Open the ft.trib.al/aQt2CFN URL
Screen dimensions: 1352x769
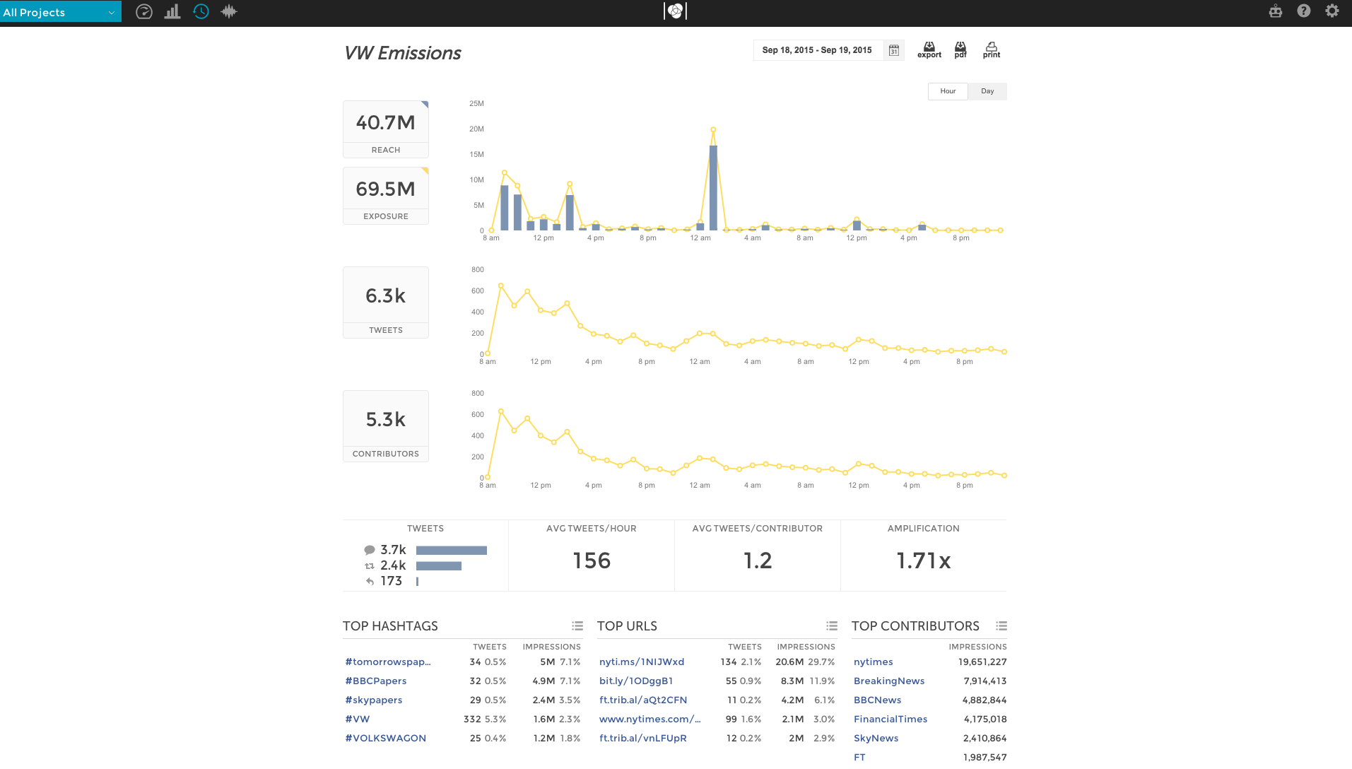coord(643,700)
